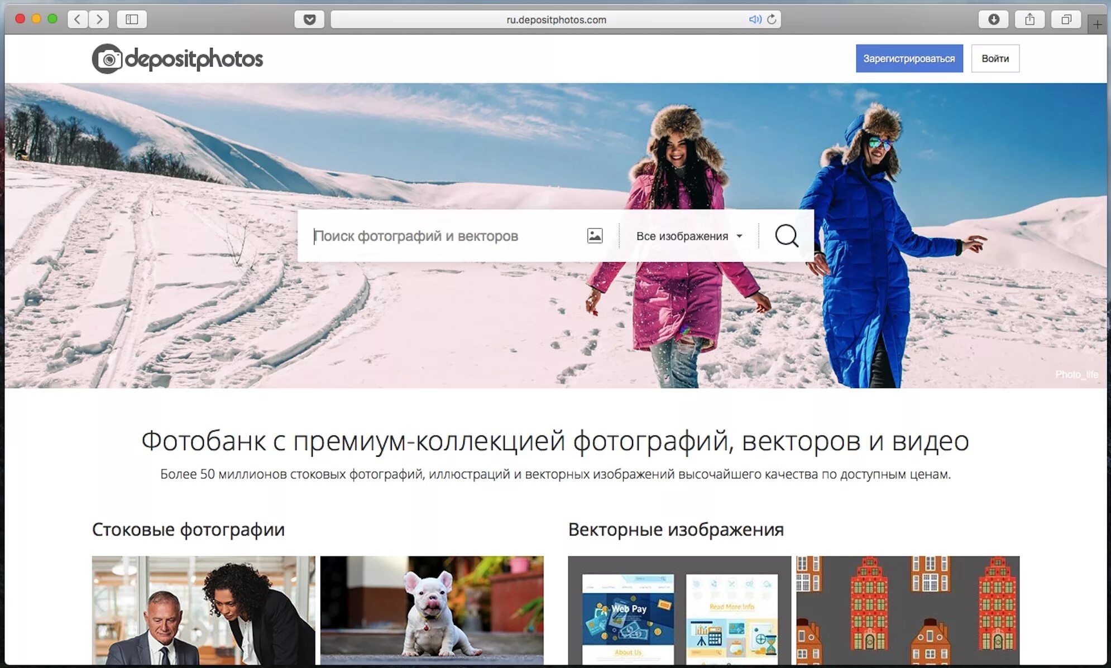The width and height of the screenshot is (1111, 668).
Task: Reload the page with refresh icon
Action: [x=772, y=20]
